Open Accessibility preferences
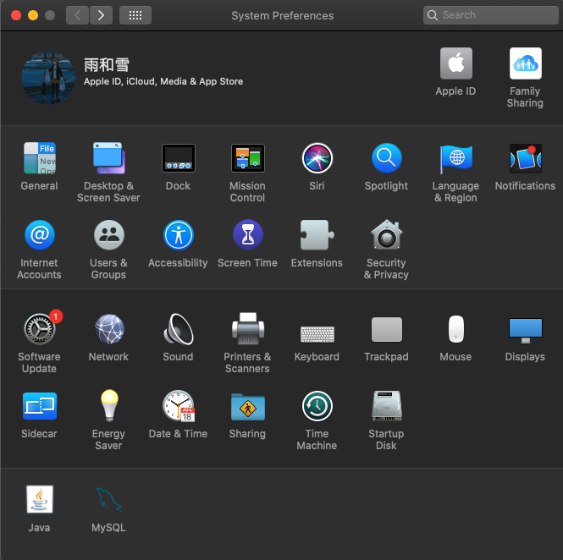Image resolution: width=563 pixels, height=560 pixels. coord(179,235)
